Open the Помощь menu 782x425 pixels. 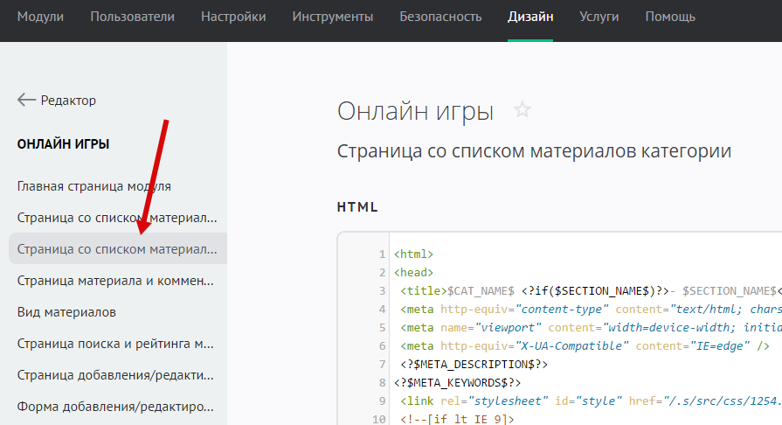coord(670,17)
